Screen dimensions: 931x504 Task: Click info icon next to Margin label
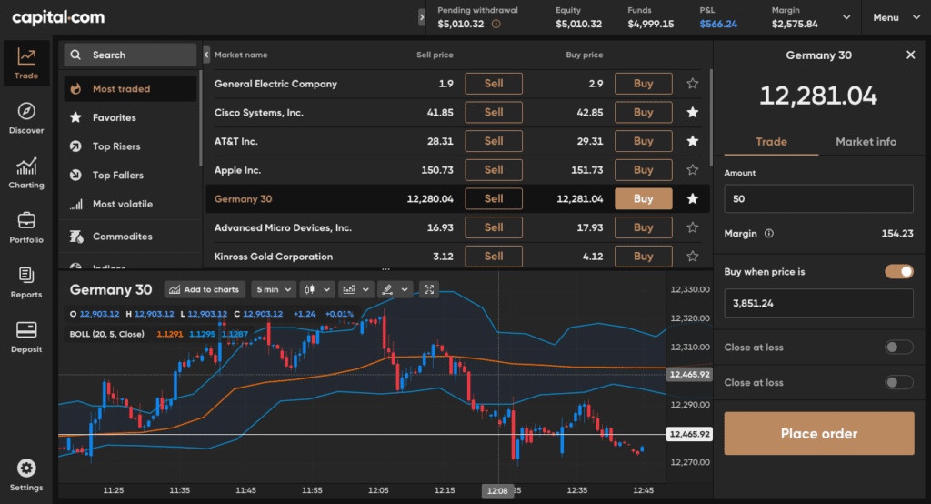click(x=769, y=234)
